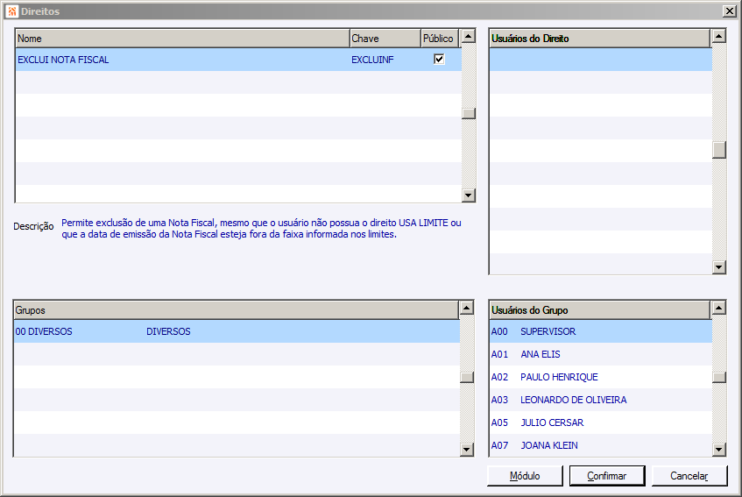Click up arrow of Grupos scrollbar

[x=467, y=309]
